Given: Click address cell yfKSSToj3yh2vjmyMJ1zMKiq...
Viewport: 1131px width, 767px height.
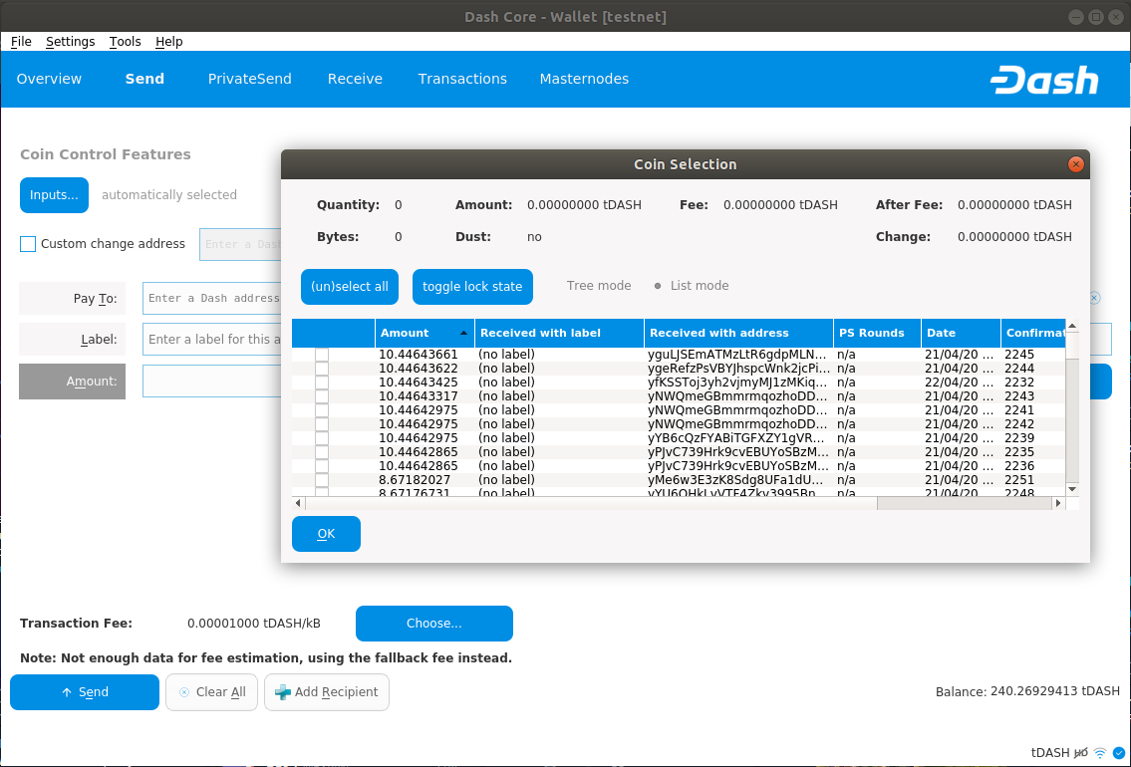Looking at the screenshot, I should pos(738,383).
